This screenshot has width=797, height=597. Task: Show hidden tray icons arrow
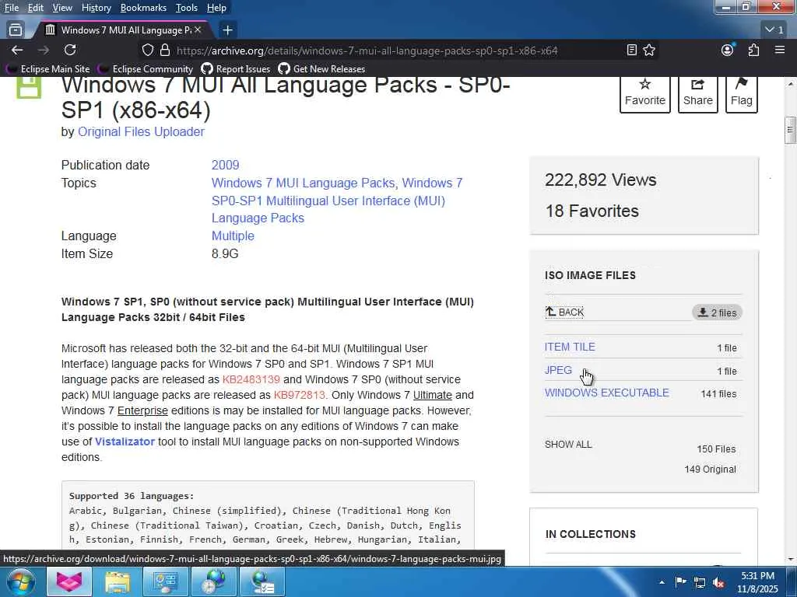[662, 582]
